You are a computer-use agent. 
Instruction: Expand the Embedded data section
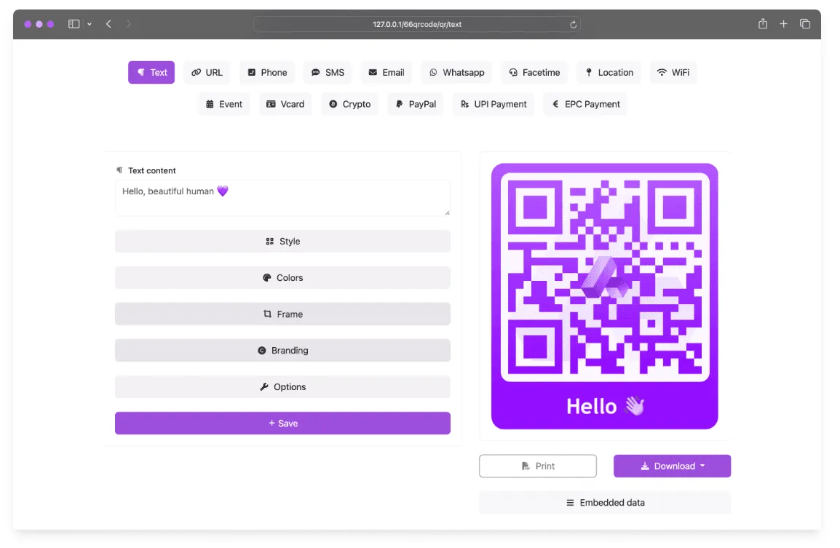tap(605, 502)
